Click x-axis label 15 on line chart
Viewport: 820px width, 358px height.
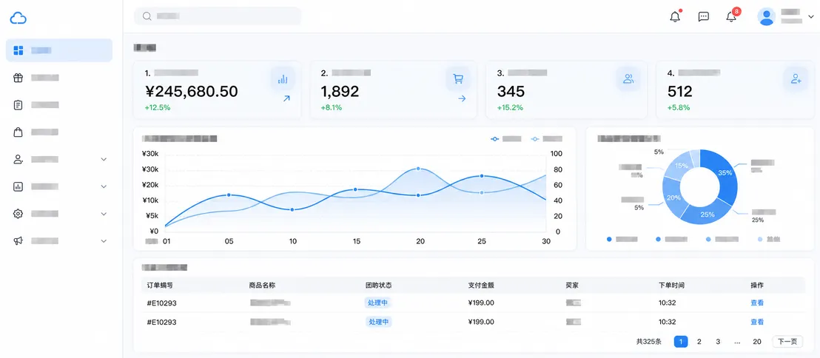[357, 241]
